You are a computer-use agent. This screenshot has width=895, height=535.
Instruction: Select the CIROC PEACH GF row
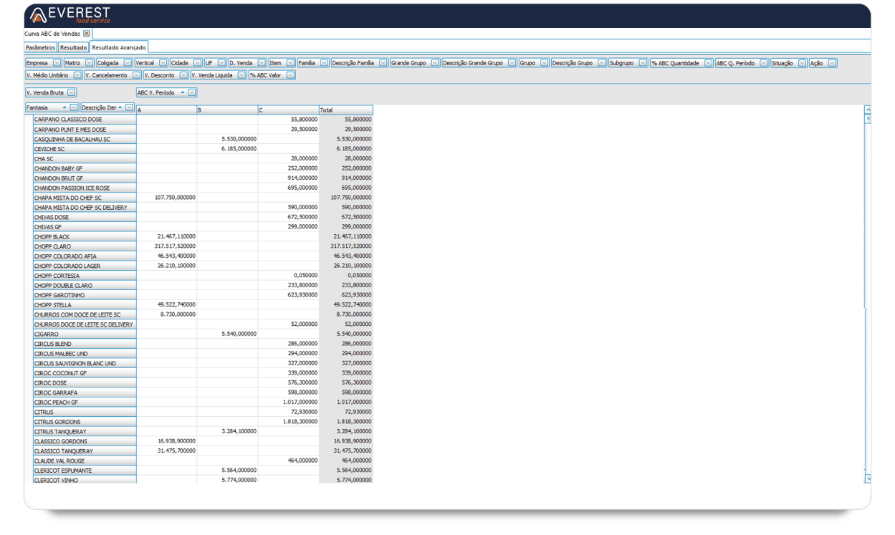pyautogui.click(x=85, y=403)
